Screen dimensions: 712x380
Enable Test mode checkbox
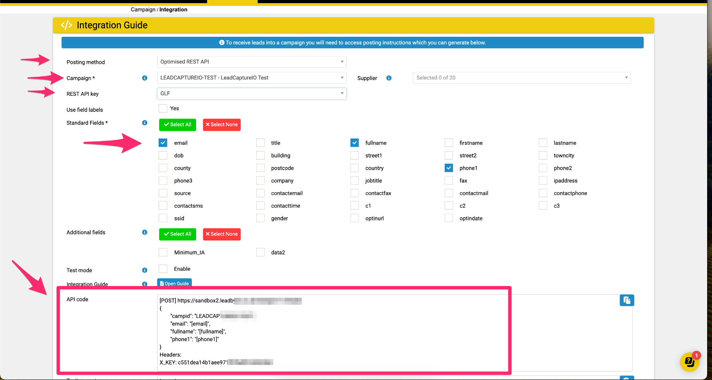[163, 269]
